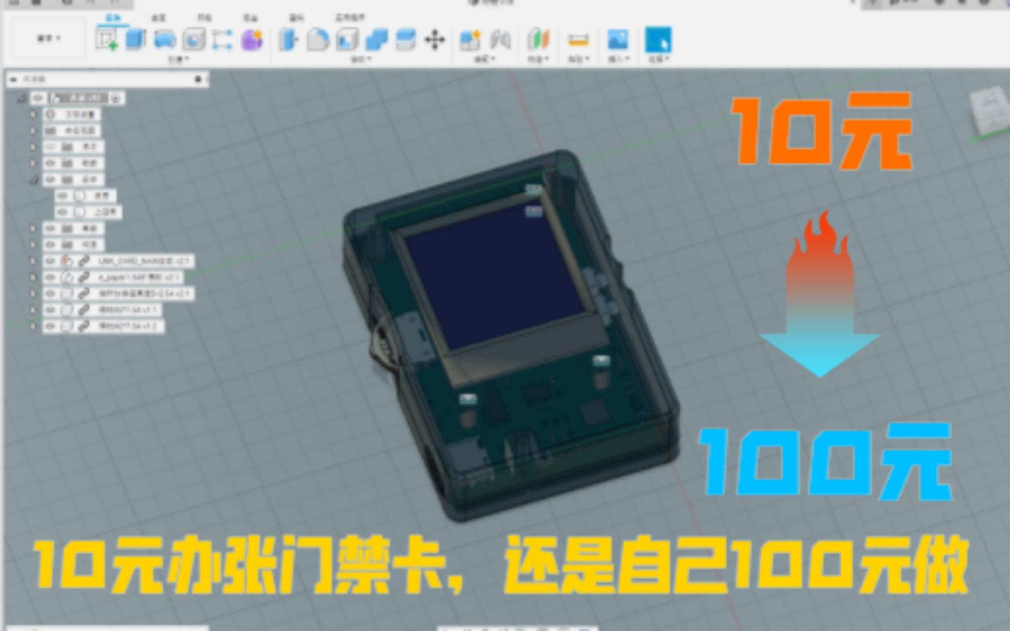Viewport: 1010px width, 631px height.
Task: Expand the Named Views folder
Action: point(33,130)
